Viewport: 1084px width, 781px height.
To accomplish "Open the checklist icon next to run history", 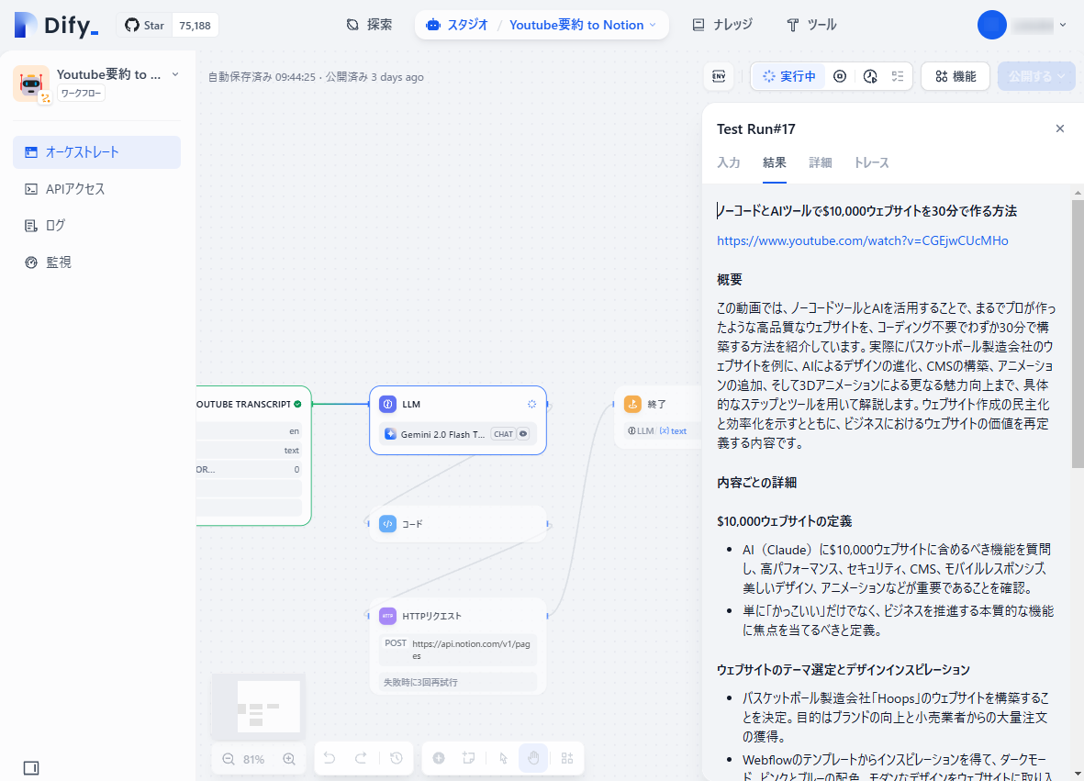I will [x=896, y=76].
